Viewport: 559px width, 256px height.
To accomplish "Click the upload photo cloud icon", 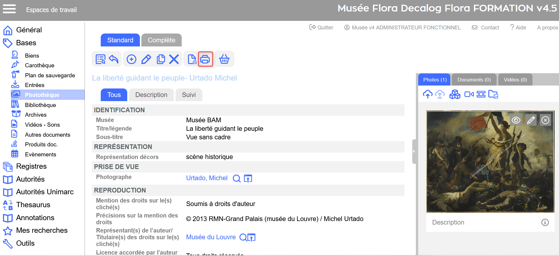I will click(x=428, y=94).
